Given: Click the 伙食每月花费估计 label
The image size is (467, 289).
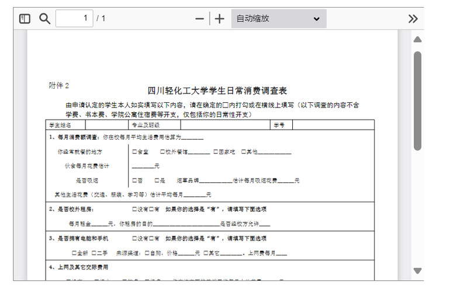Looking at the screenshot, I should (87, 166).
